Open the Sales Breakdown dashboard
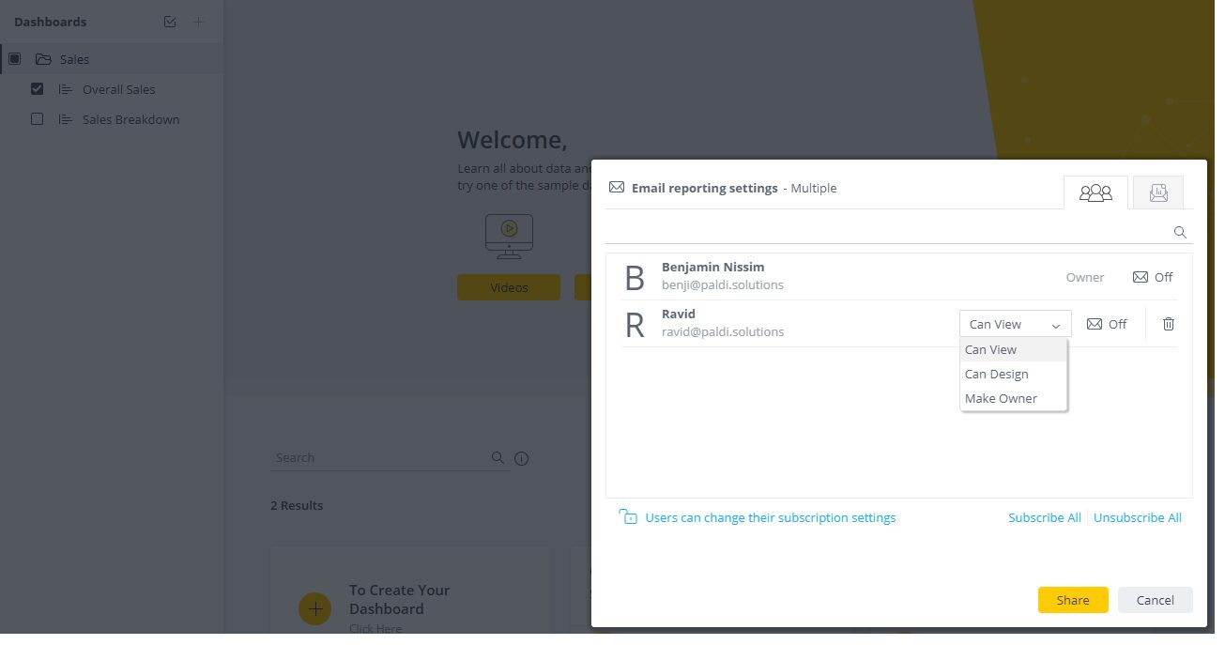The height and width of the screenshot is (645, 1225). pos(130,119)
